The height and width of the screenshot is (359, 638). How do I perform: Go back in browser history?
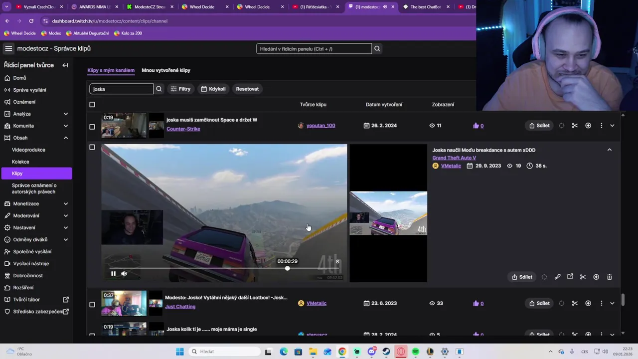coord(7,21)
